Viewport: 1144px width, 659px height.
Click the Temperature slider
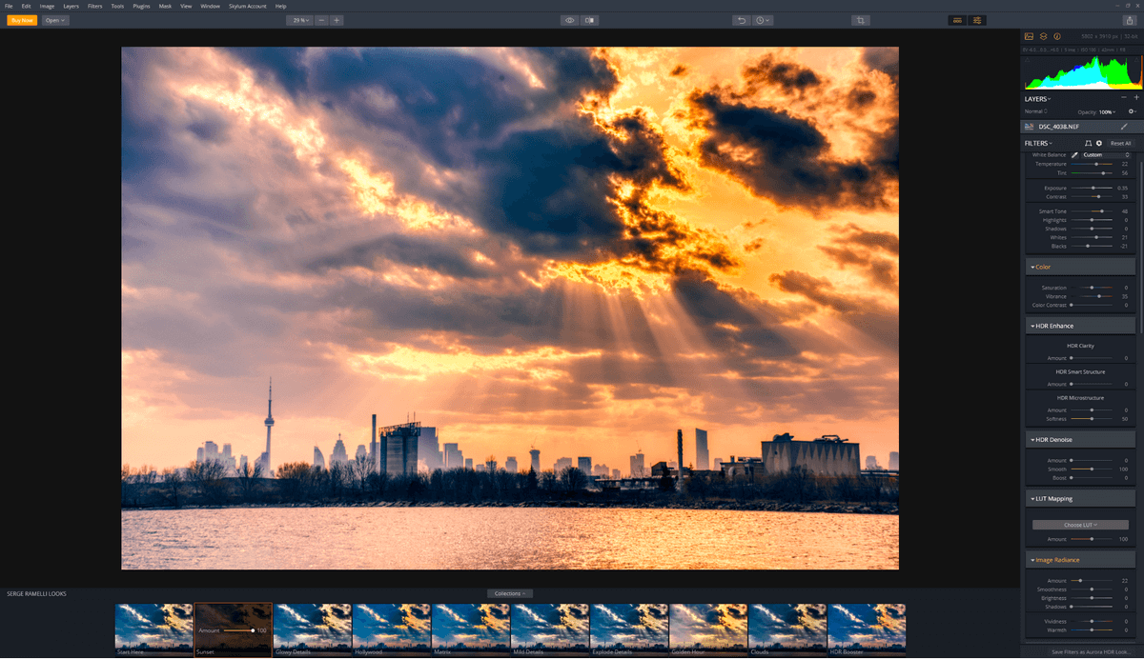pyautogui.click(x=1091, y=164)
